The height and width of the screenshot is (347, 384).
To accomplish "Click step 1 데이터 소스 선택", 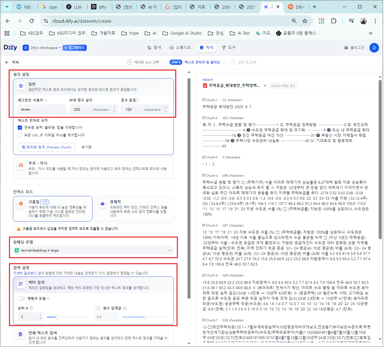I will [x=143, y=62].
